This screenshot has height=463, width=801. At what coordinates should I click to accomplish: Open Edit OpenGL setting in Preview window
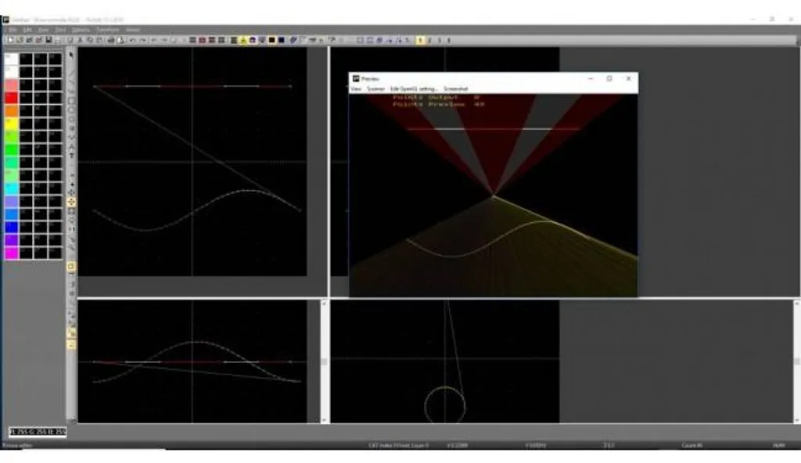coord(414,89)
